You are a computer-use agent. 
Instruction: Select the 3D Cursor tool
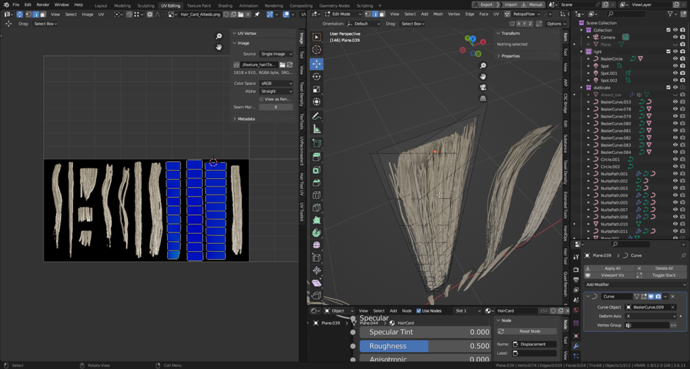(x=316, y=50)
